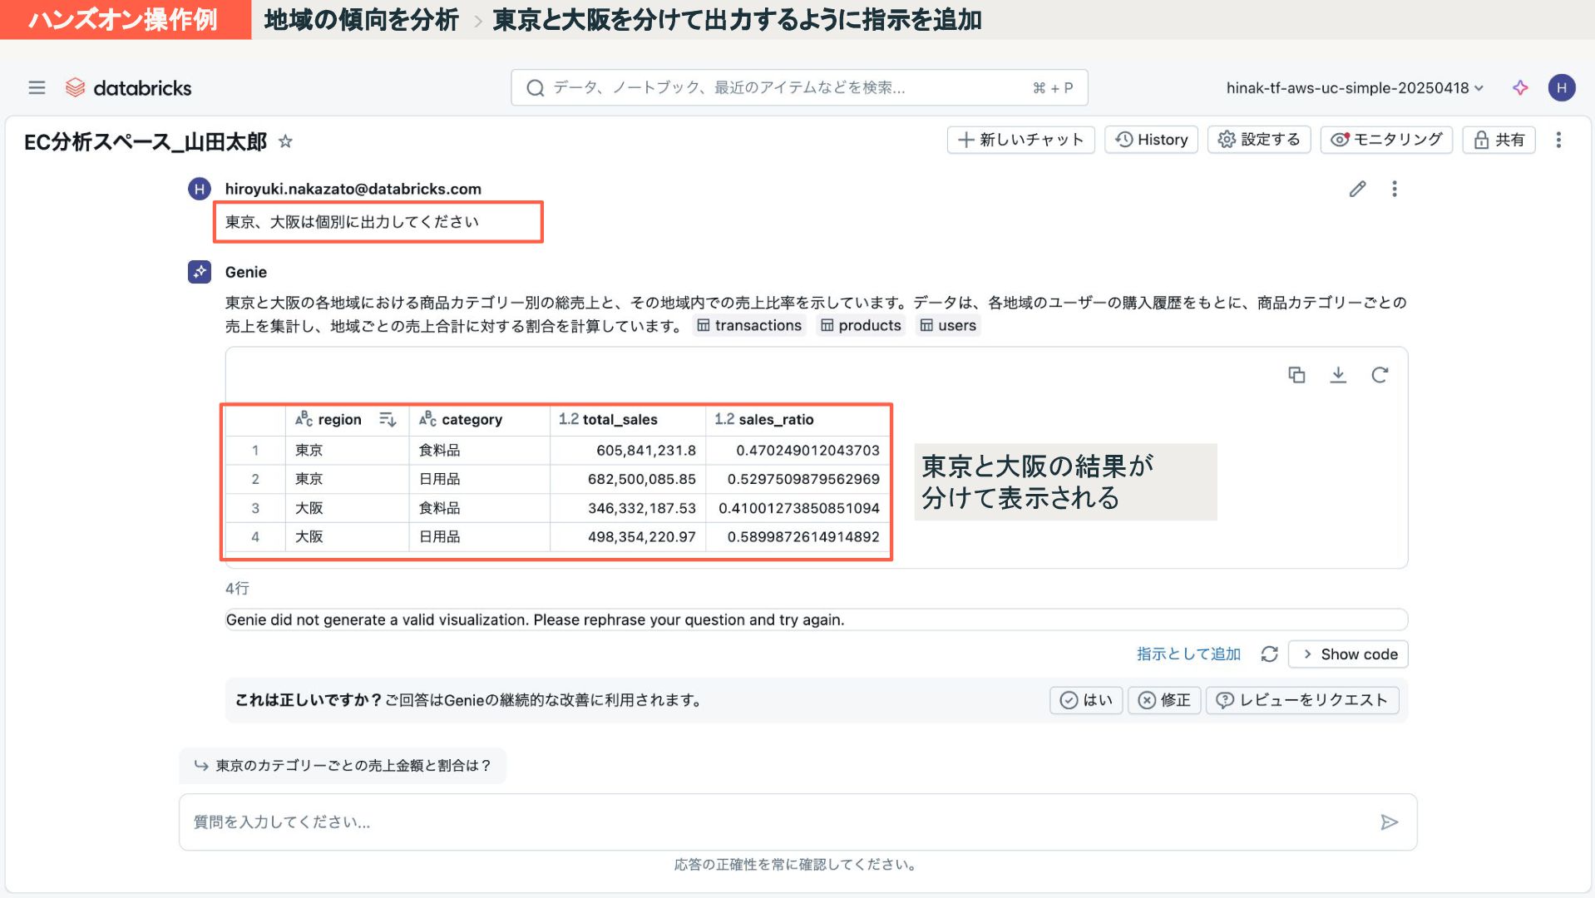Click the total_sales column header
This screenshot has height=898, width=1595.
(x=627, y=420)
